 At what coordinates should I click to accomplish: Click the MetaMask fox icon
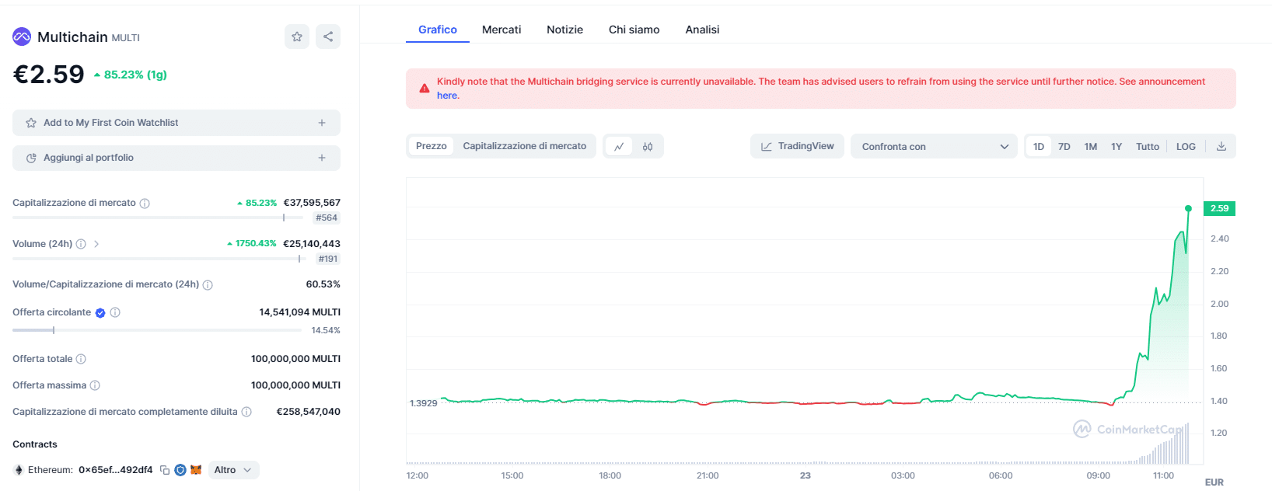pos(196,470)
